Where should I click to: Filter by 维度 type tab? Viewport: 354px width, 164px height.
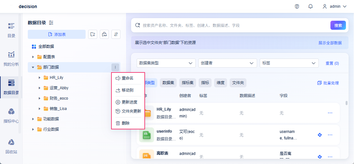pos(221,83)
